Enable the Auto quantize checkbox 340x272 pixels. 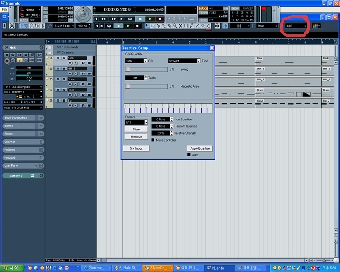[189, 155]
